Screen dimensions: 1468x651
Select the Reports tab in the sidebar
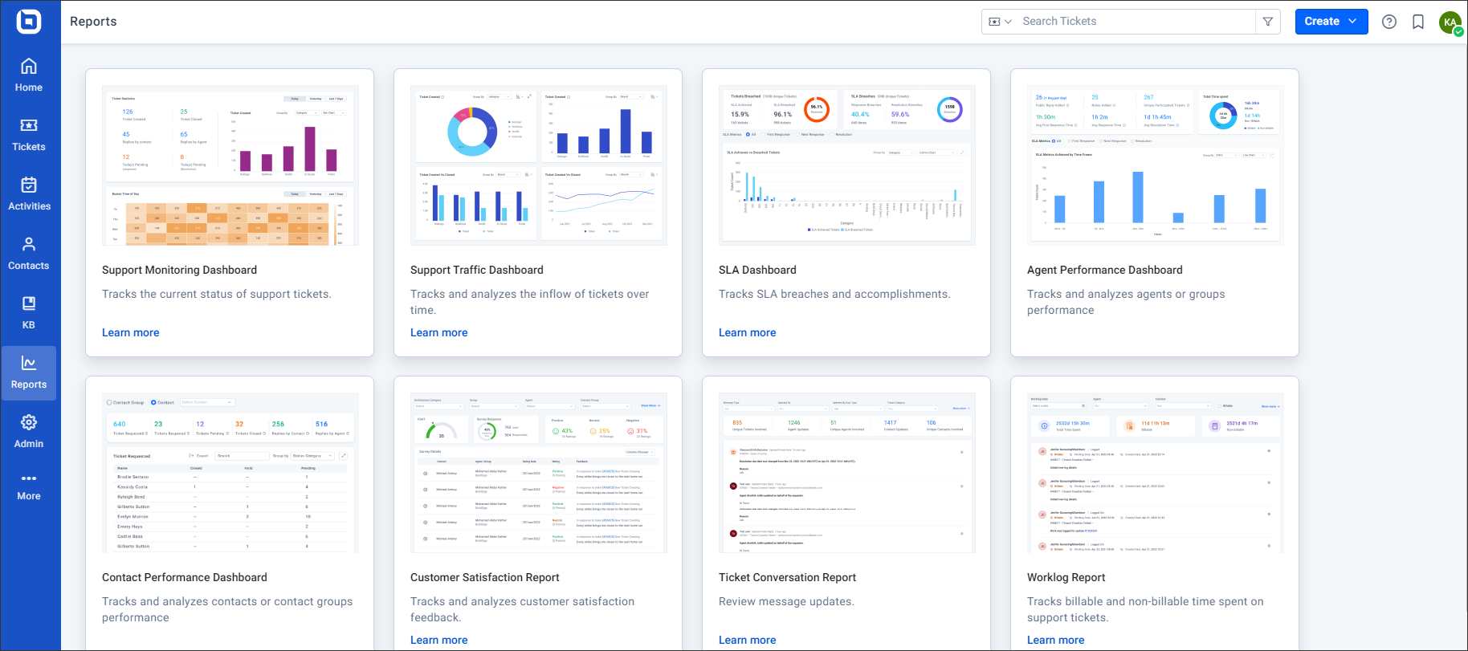(29, 372)
